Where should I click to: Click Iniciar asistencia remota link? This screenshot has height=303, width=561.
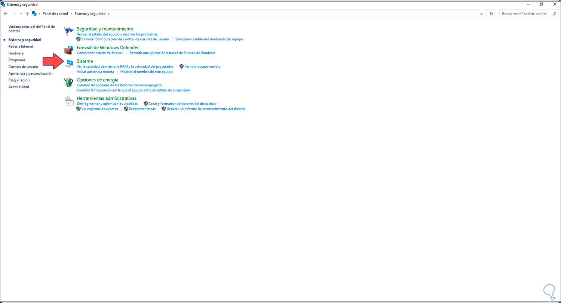[95, 72]
